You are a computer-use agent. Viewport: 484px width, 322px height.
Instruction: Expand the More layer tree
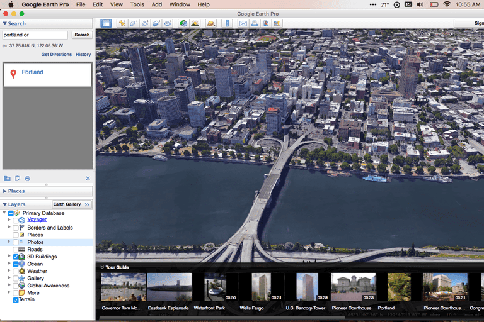9,292
